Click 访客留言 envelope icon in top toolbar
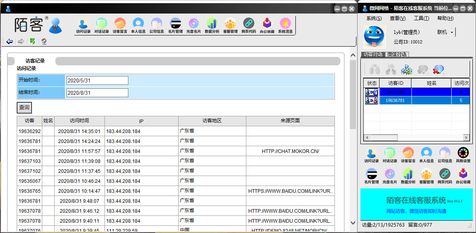 [120, 25]
